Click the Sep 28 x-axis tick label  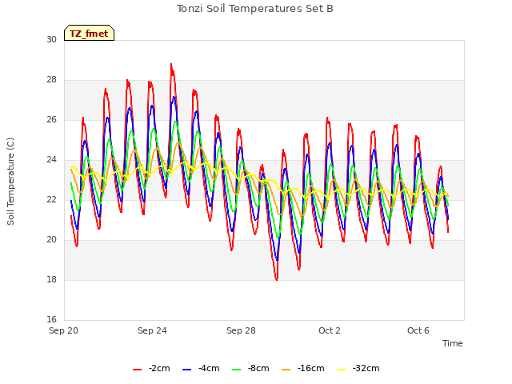click(x=241, y=330)
